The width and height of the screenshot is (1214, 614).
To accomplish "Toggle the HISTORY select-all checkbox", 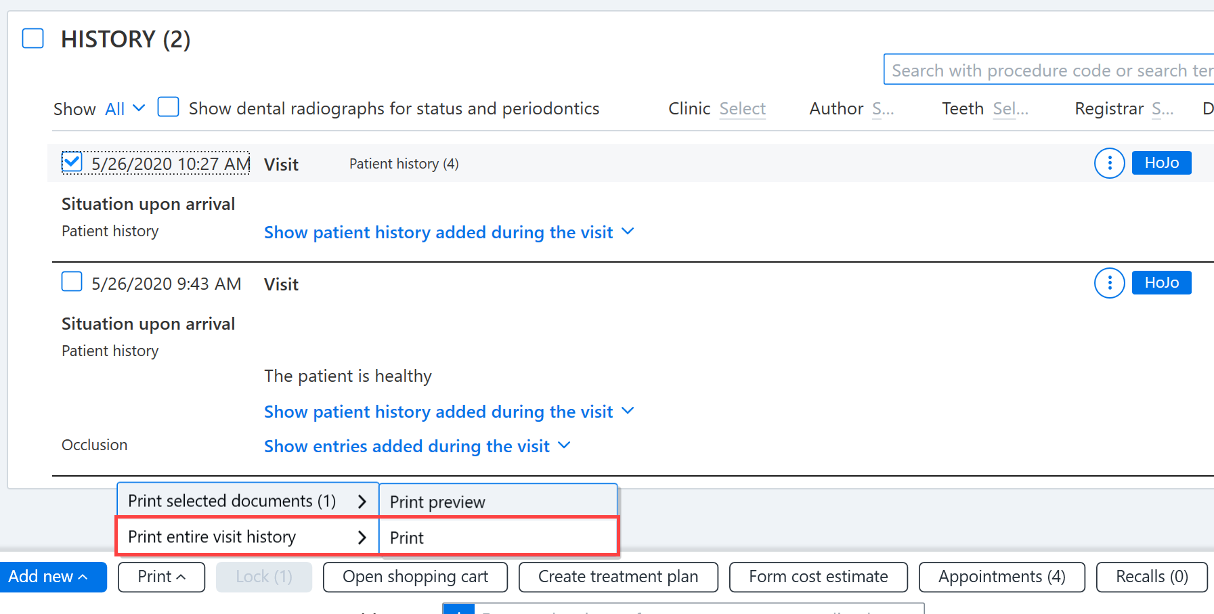I will point(33,39).
